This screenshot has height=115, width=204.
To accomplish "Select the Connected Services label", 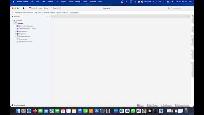I will pos(26,26).
